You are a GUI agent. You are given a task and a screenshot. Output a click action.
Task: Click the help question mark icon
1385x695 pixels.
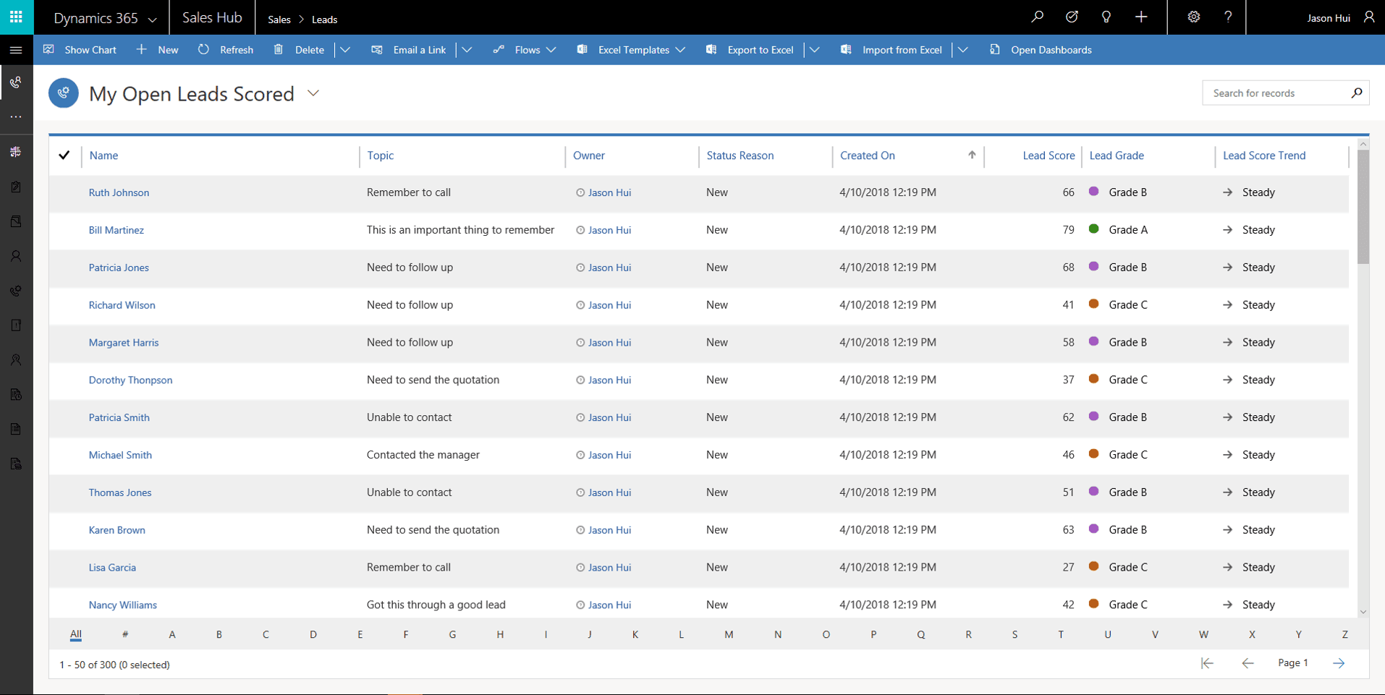1228,17
